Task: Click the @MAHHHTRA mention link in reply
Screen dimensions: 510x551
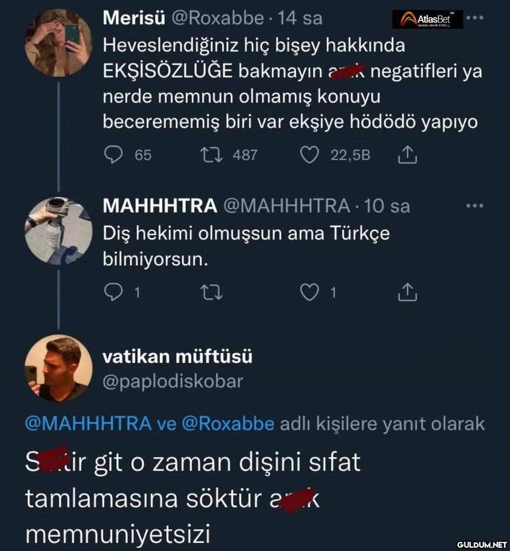Action: point(88,424)
